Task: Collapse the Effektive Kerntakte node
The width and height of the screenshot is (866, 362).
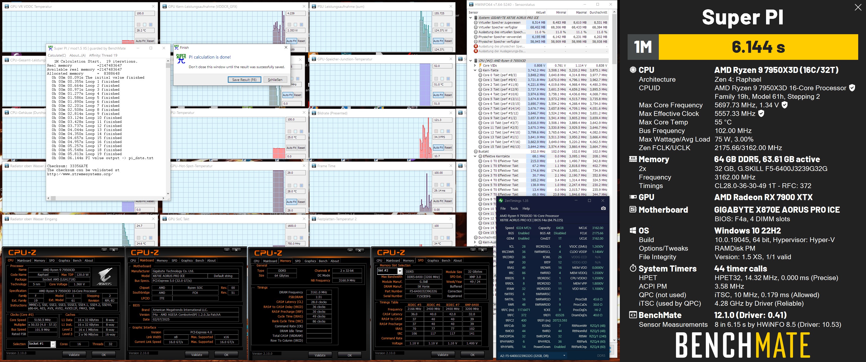Action: coord(475,156)
